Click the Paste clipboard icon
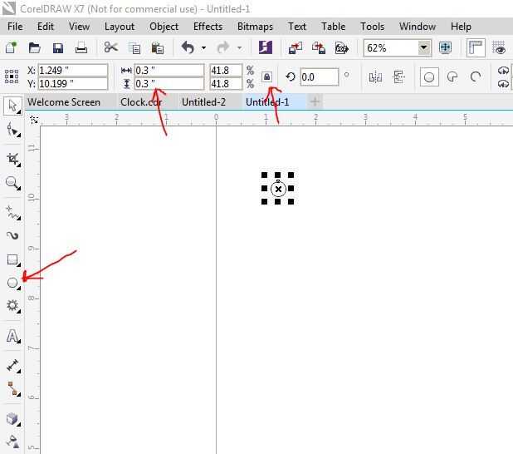The image size is (513, 454). click(x=158, y=48)
